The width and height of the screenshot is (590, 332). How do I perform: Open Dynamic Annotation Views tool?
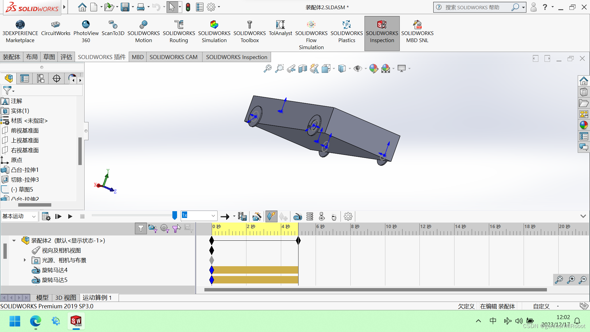(x=314, y=69)
